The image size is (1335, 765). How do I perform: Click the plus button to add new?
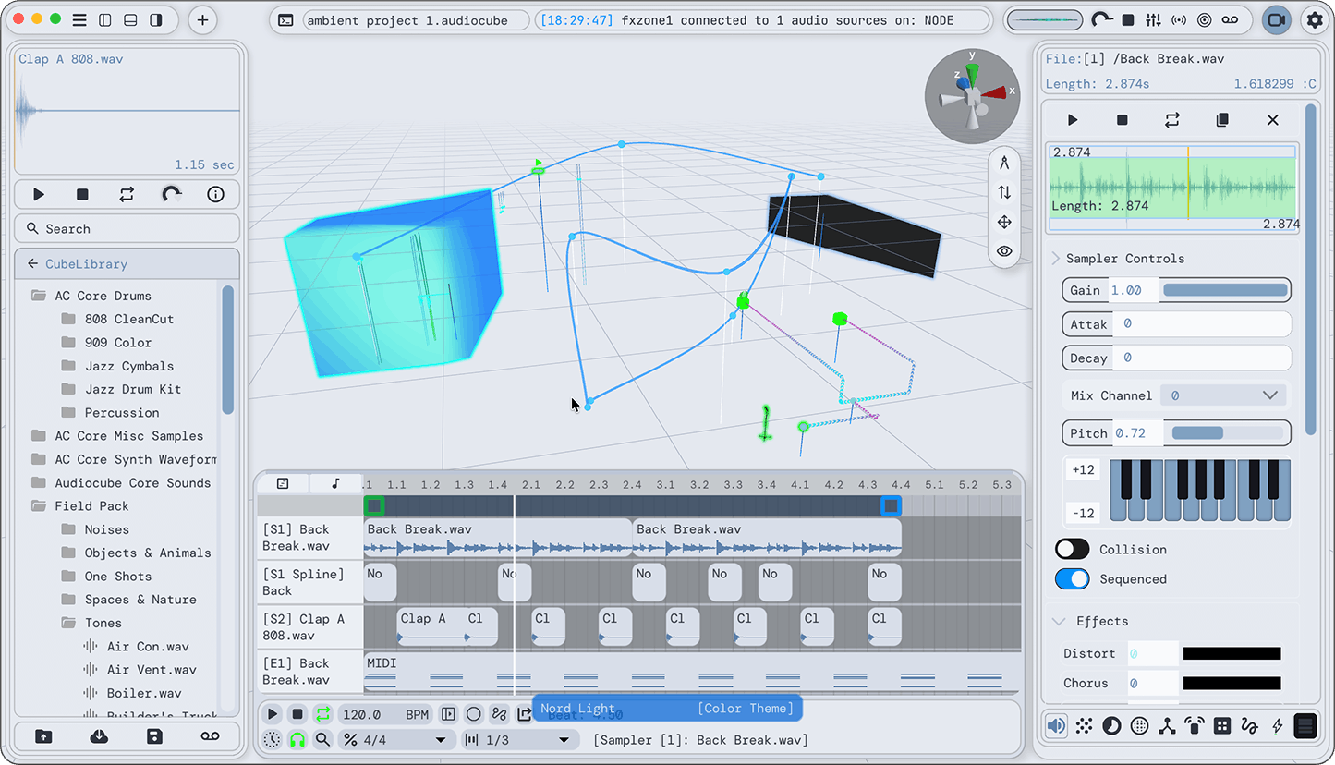pos(202,19)
